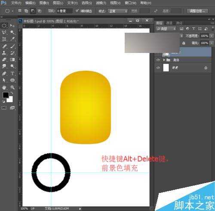Screen dimensions: 215x211
Task: Select the Elliptical Marquee tool
Action: pyautogui.click(x=4, y=26)
